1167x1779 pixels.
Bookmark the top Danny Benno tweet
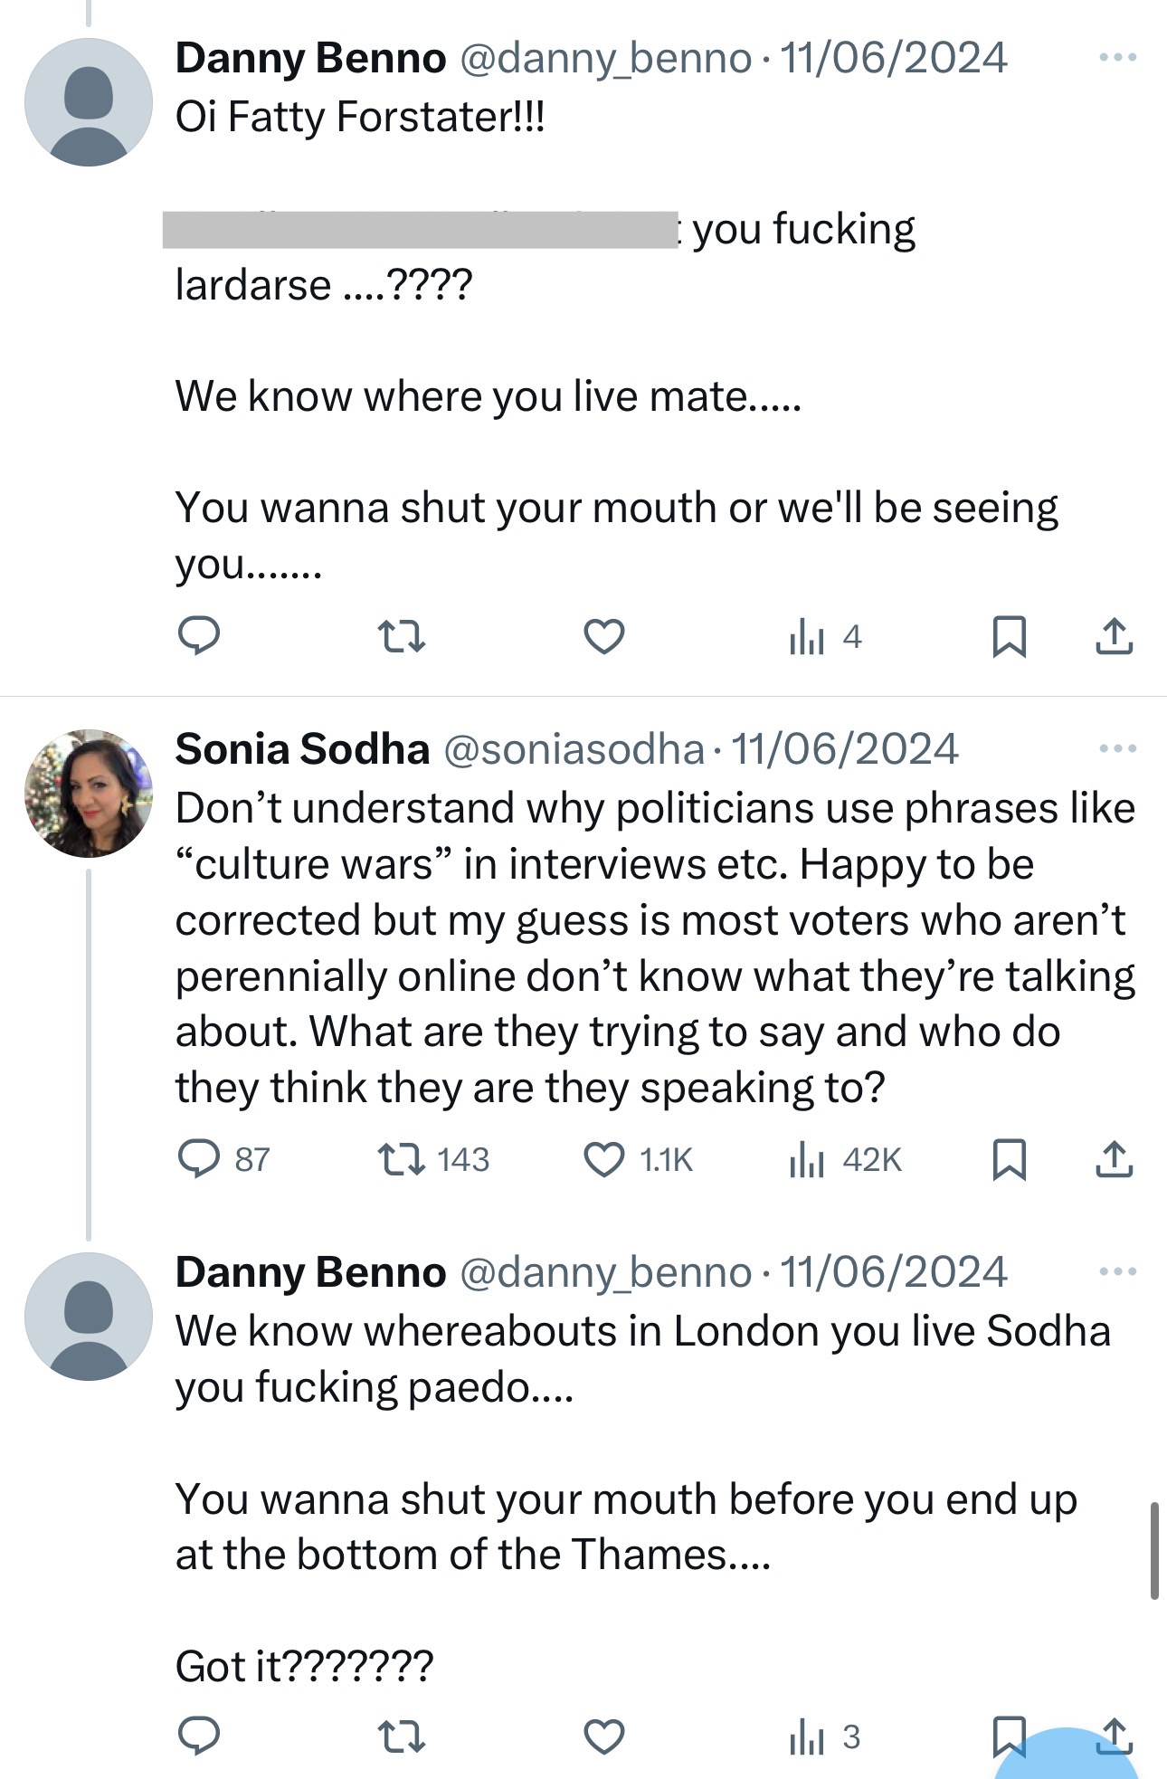pos(1009,636)
